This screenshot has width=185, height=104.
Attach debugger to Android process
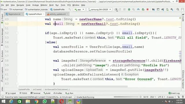point(143,10)
